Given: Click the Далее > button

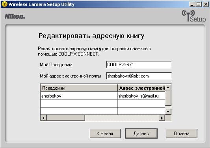Looking at the screenshot, I should point(141,134).
